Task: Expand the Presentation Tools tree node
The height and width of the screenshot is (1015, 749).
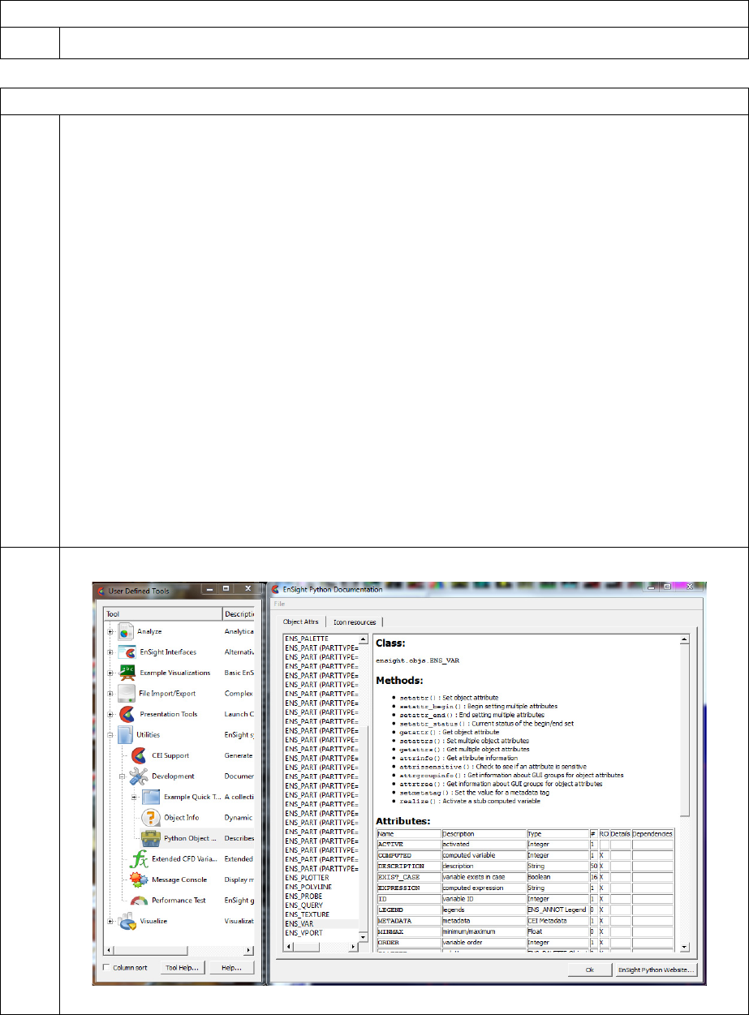Action: click(x=110, y=714)
